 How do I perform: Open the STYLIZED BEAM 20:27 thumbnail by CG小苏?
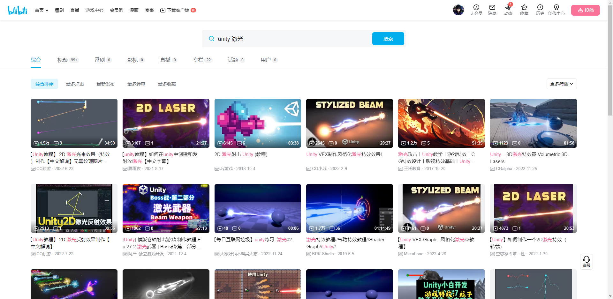(350, 123)
